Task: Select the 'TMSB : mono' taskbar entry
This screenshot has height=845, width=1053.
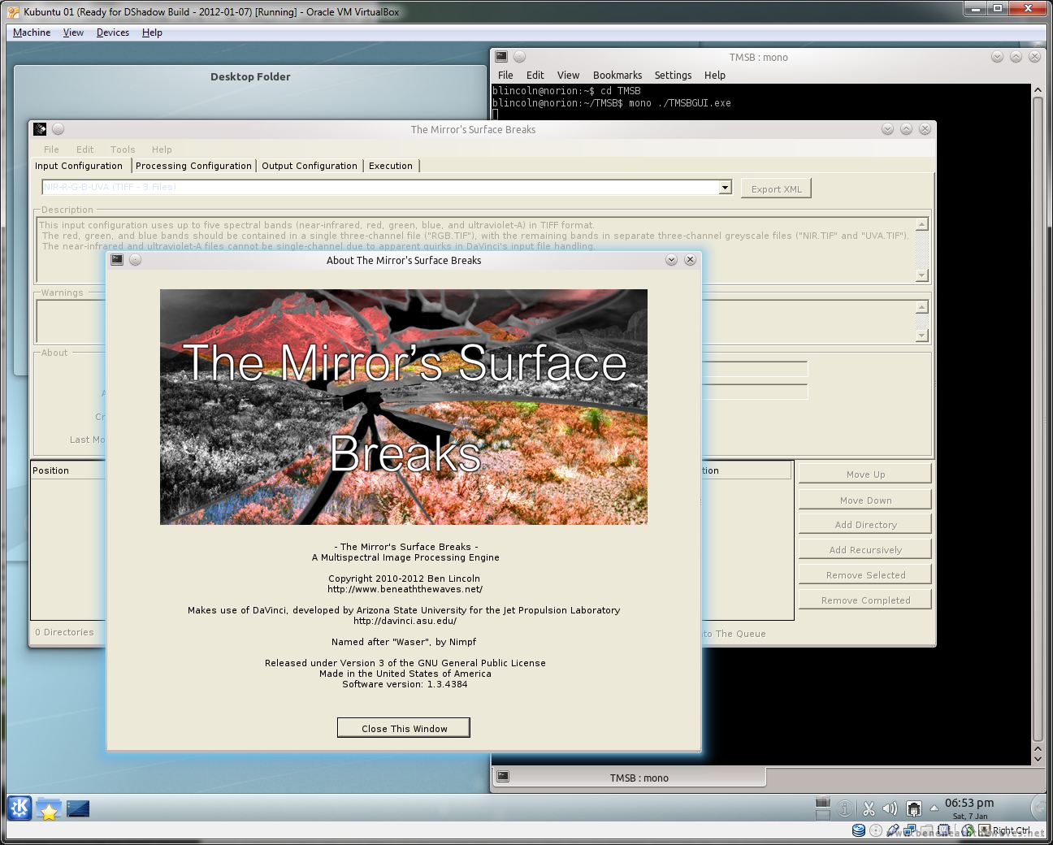Action: [629, 778]
